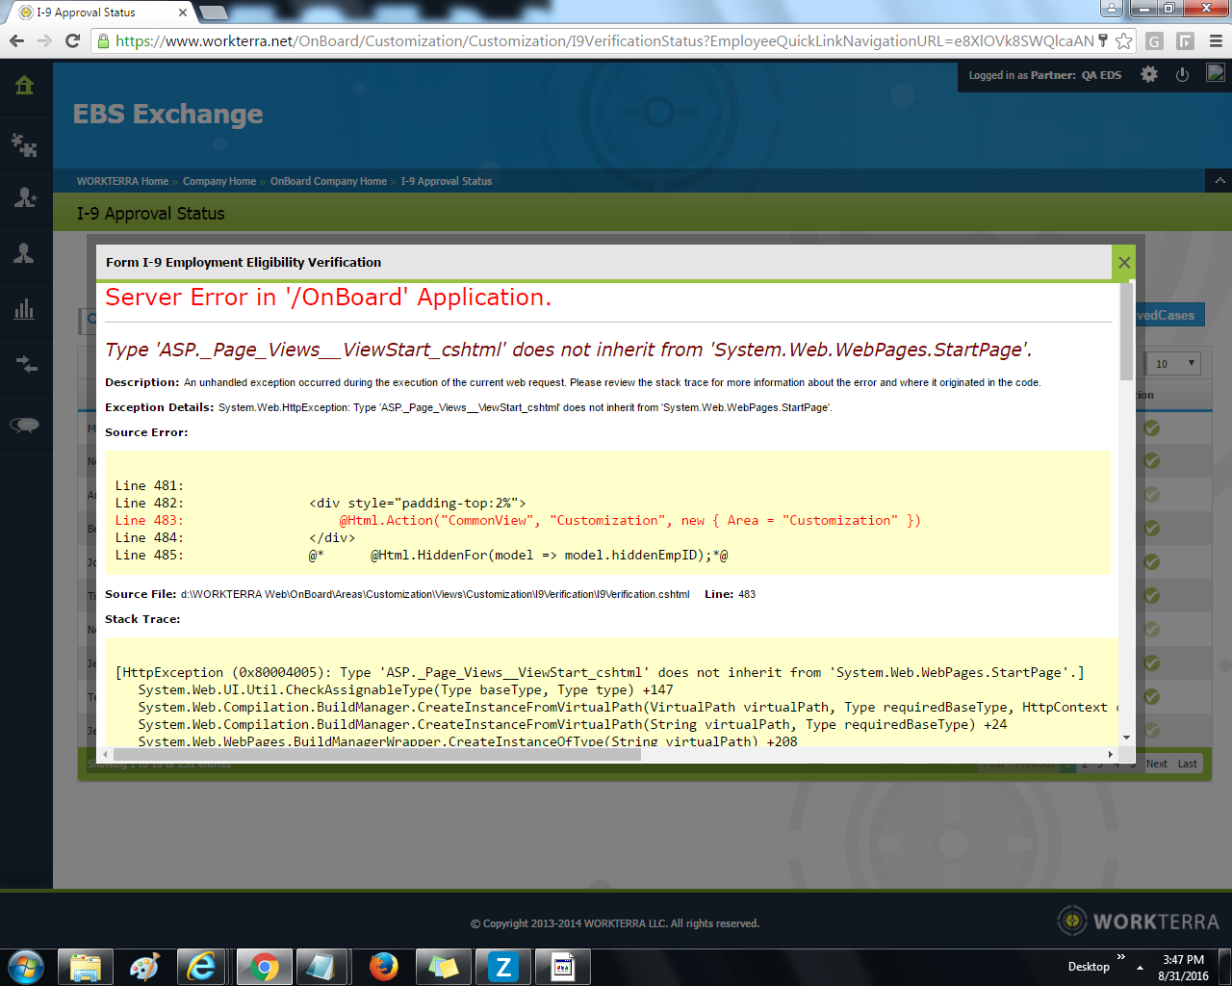
Task: Click the home icon in left sidebar
Action: [25, 86]
